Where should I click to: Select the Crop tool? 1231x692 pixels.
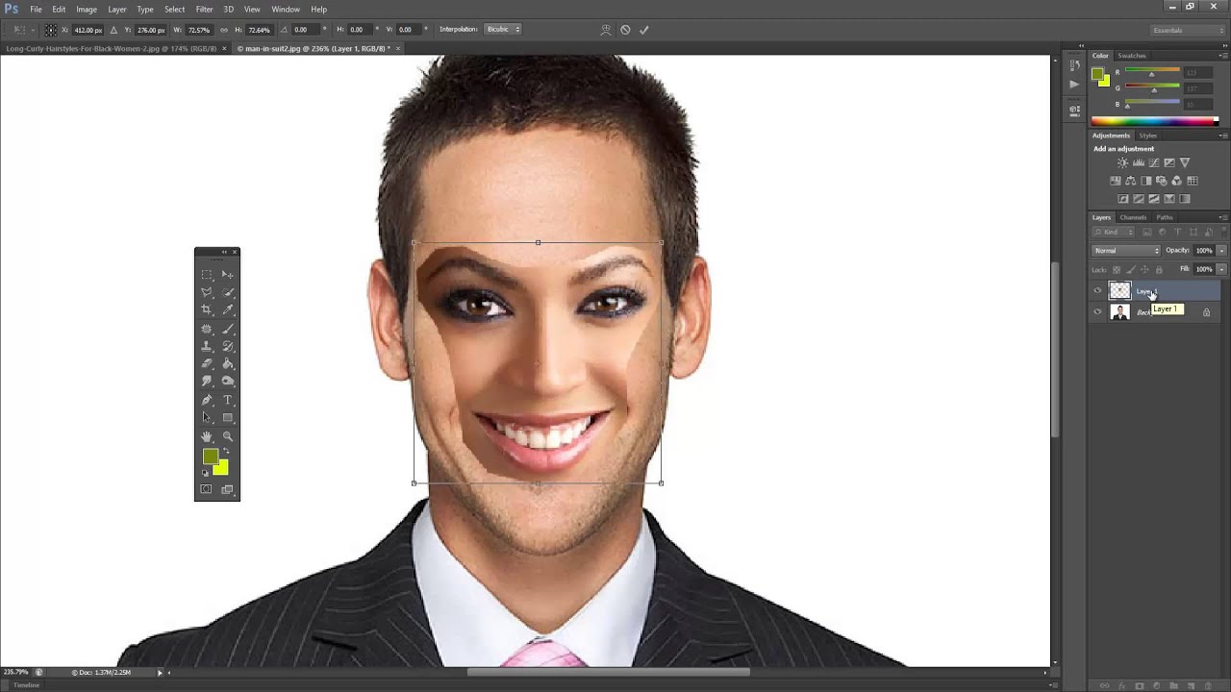pyautogui.click(x=207, y=309)
